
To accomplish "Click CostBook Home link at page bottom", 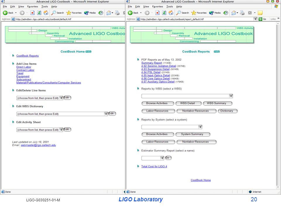I will [201, 180].
